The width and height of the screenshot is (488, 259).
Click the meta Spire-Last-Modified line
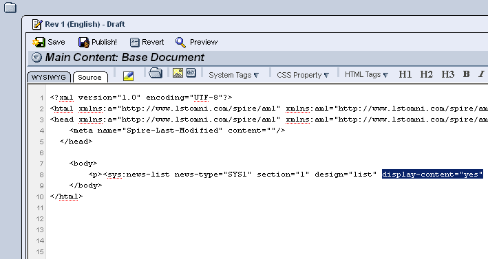177,131
